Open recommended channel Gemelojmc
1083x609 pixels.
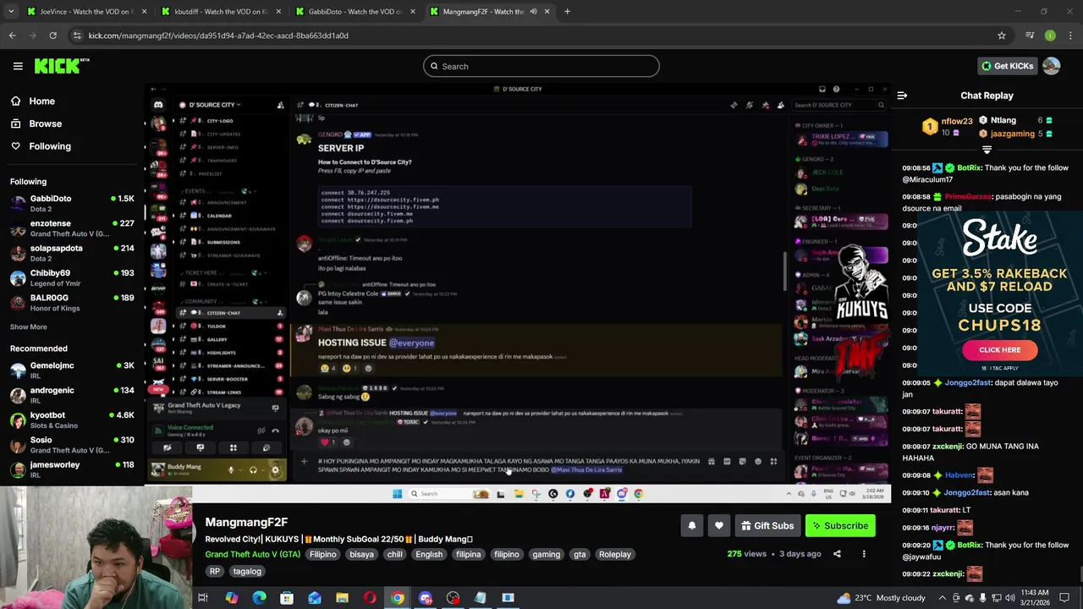coord(72,370)
